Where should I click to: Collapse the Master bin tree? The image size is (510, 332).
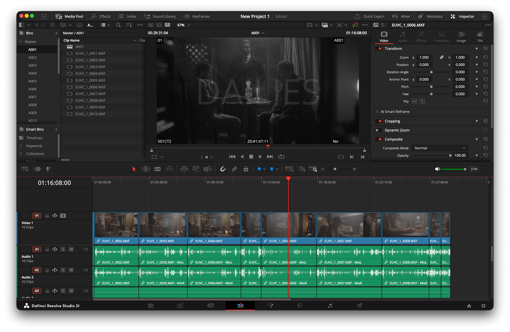[x=20, y=42]
